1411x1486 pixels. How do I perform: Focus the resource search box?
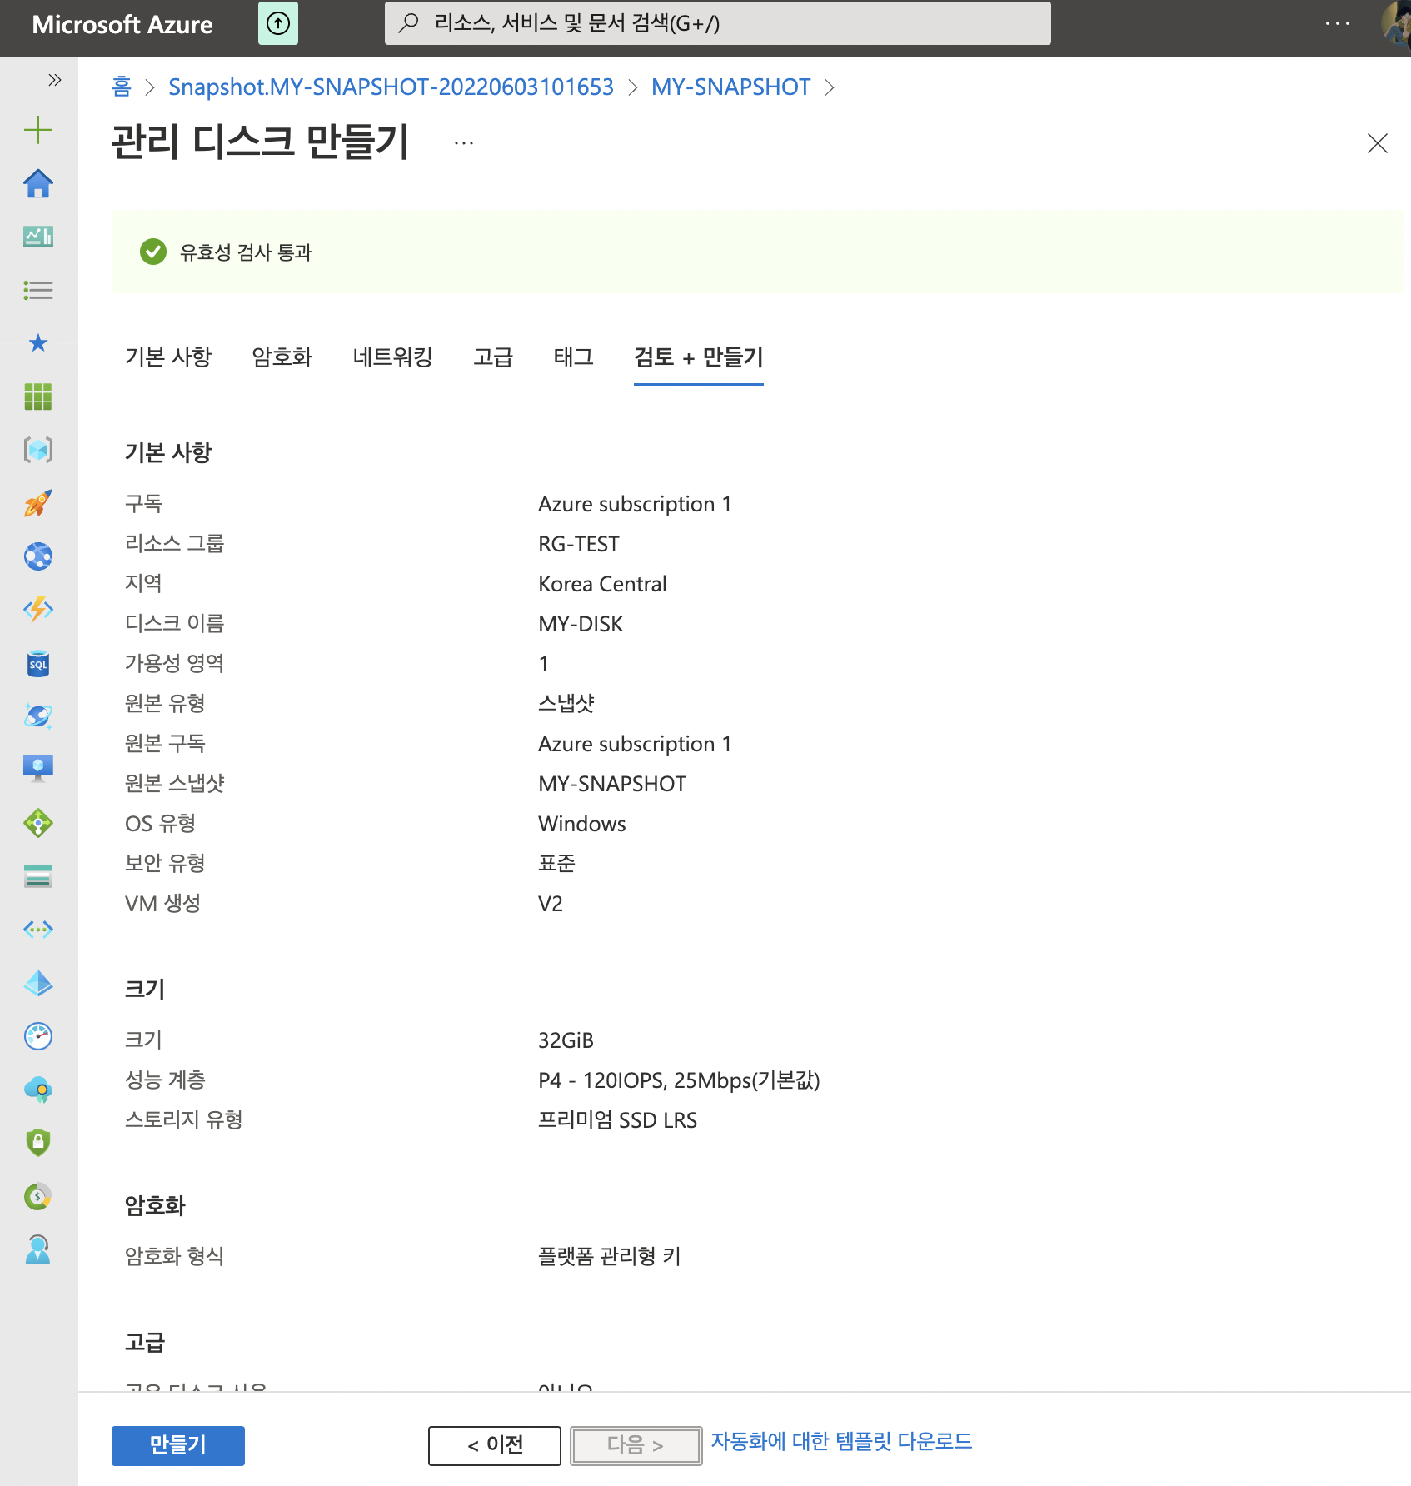718,23
